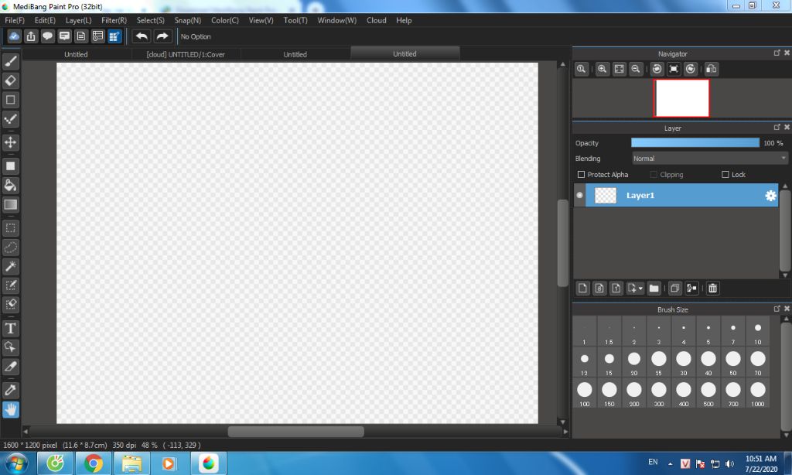This screenshot has height=475, width=792.
Task: Open Layer1 settings gear
Action: 770,196
